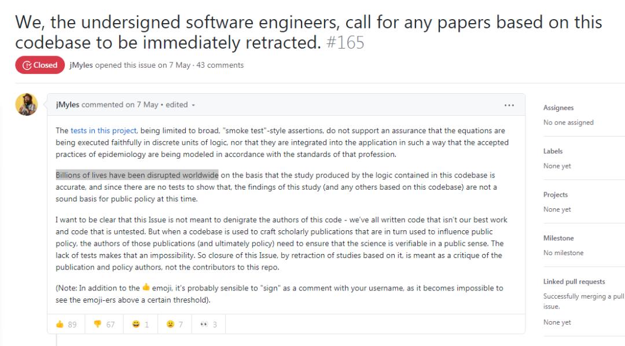Click the eyes emoji reaction with 3
Viewport: 625px width, 346px height.
click(208, 324)
